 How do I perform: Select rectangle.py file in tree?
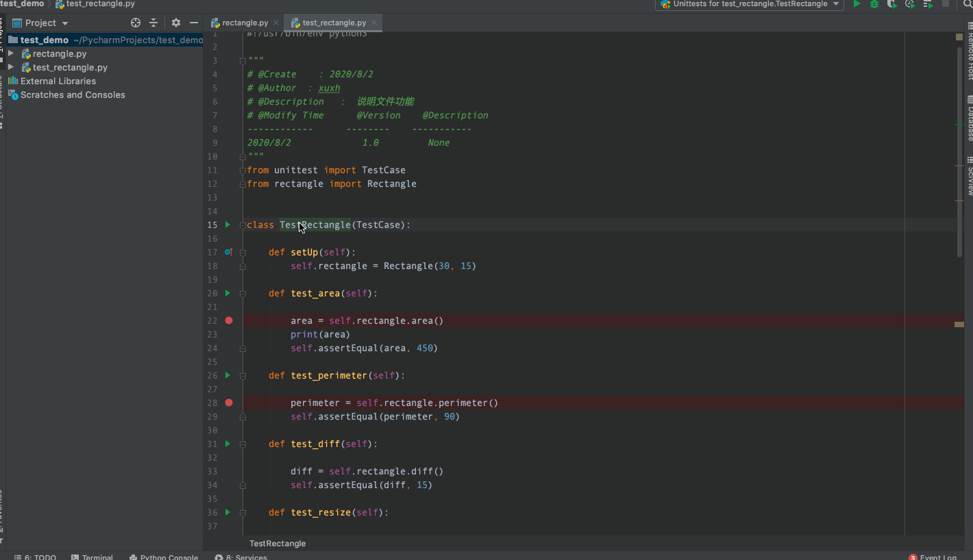coord(60,53)
